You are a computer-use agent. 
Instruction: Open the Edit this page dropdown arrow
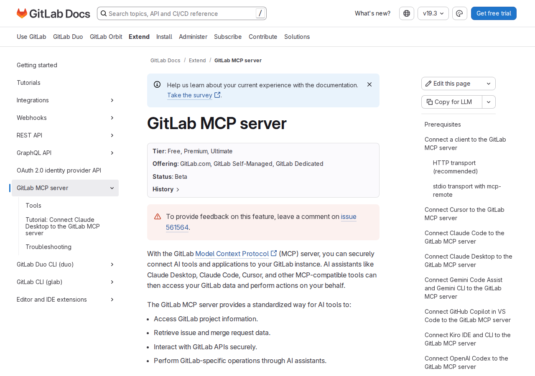pos(489,84)
